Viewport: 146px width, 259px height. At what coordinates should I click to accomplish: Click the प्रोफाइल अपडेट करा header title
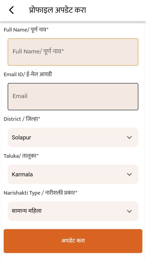pos(57,10)
